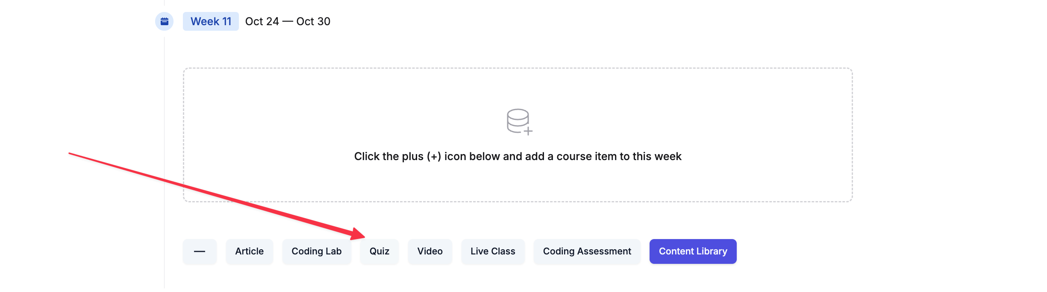This screenshot has height=292, width=1047.
Task: Click the dash between the two dates
Action: [x=288, y=21]
